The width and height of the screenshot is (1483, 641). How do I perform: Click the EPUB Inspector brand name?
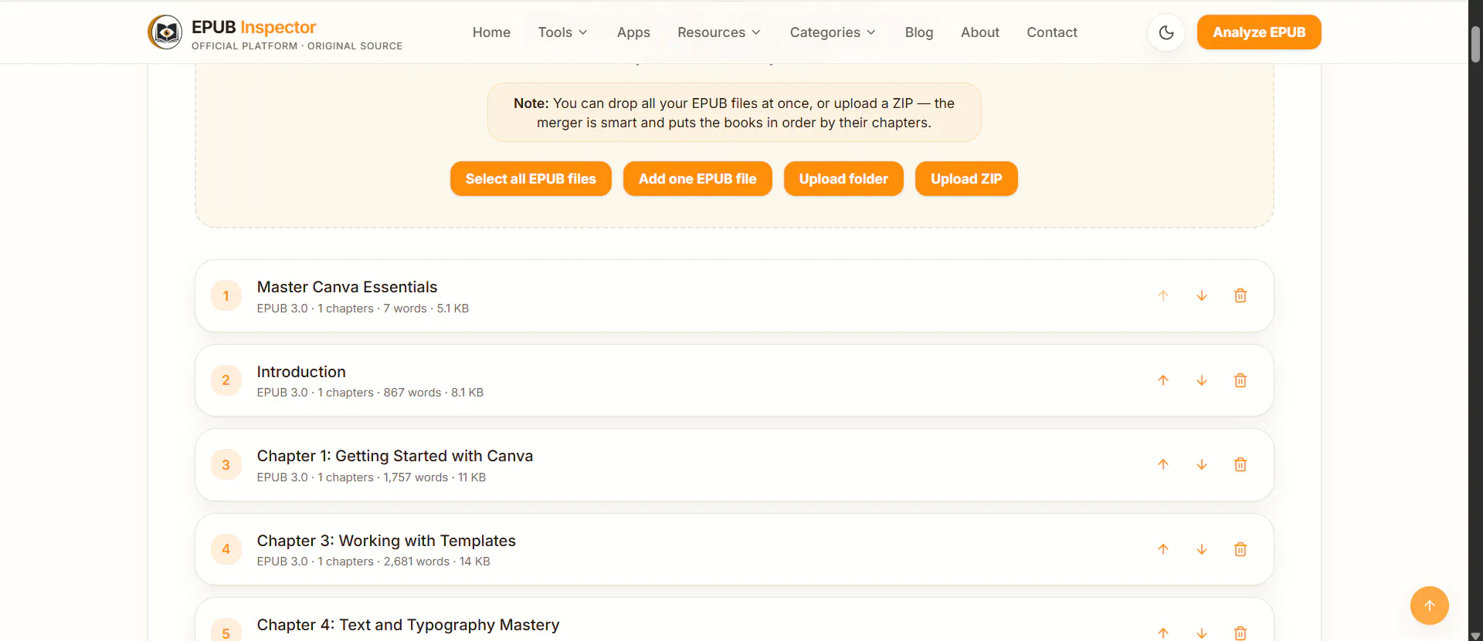point(254,27)
